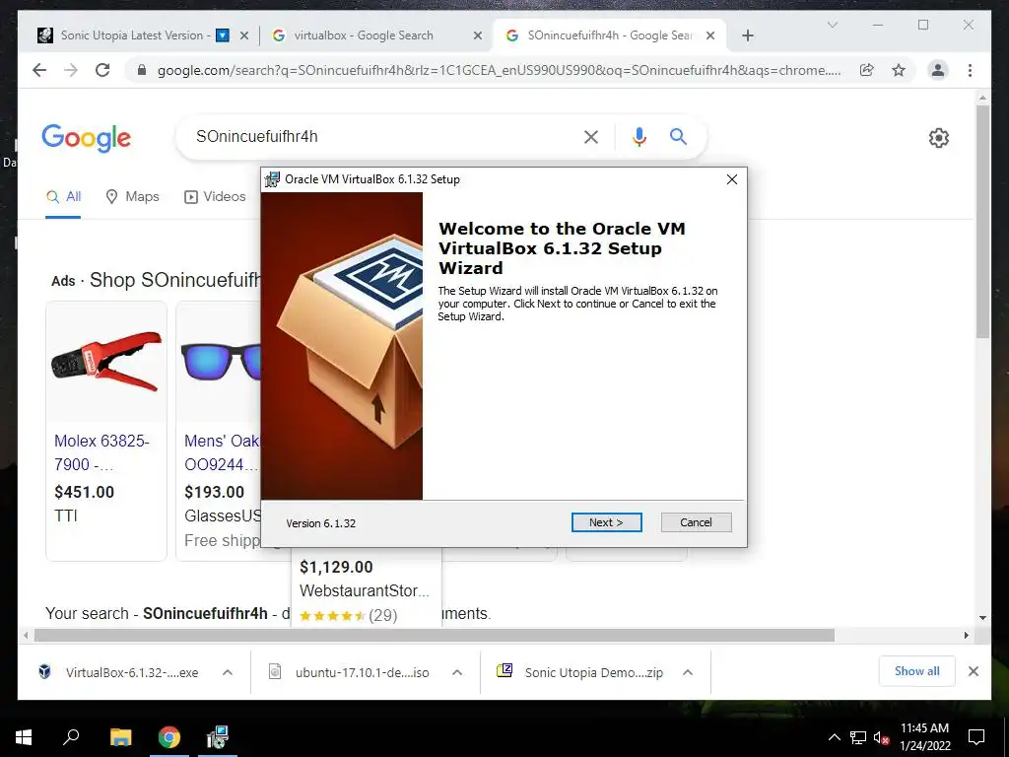
Task: Switch to virtualbox - Google Search tab
Action: click(364, 35)
